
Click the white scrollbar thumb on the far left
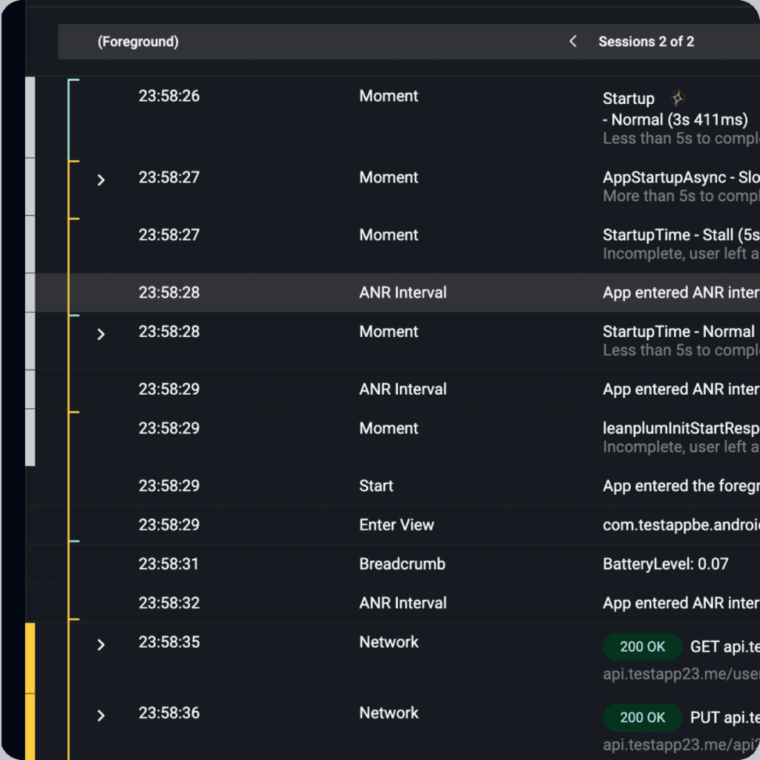tap(30, 267)
